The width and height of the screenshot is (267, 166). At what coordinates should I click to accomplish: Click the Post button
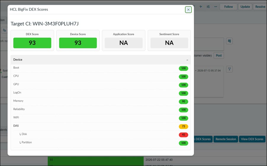[219, 55]
